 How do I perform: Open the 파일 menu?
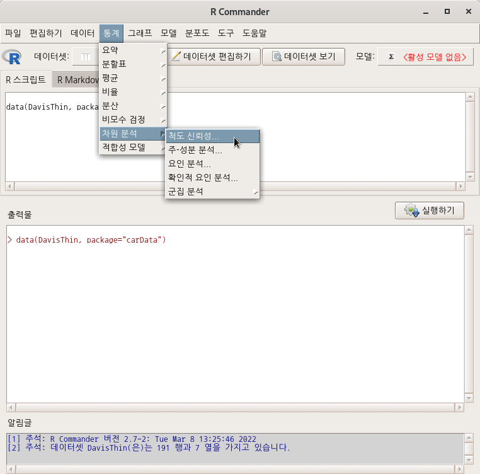pos(13,33)
